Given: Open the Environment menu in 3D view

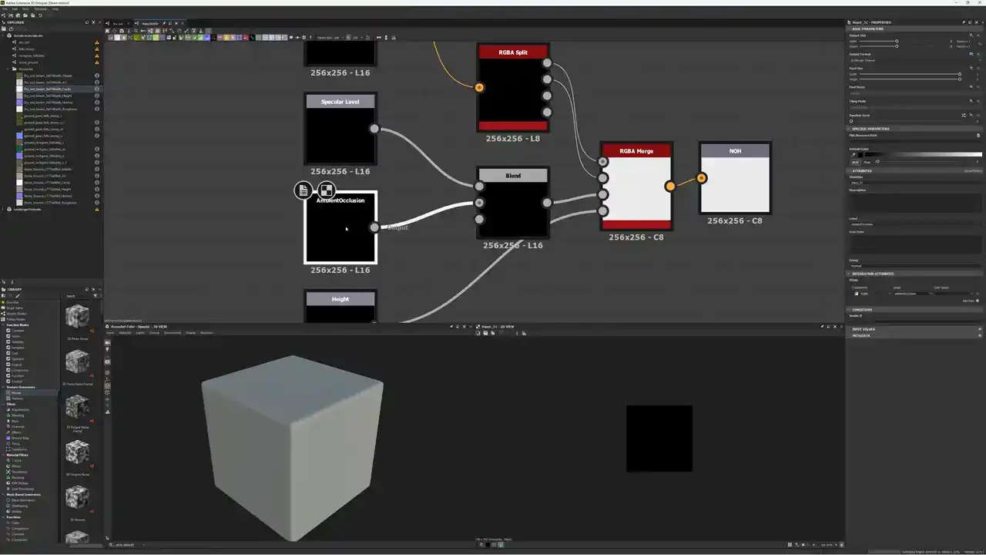Looking at the screenshot, I should click(x=172, y=333).
